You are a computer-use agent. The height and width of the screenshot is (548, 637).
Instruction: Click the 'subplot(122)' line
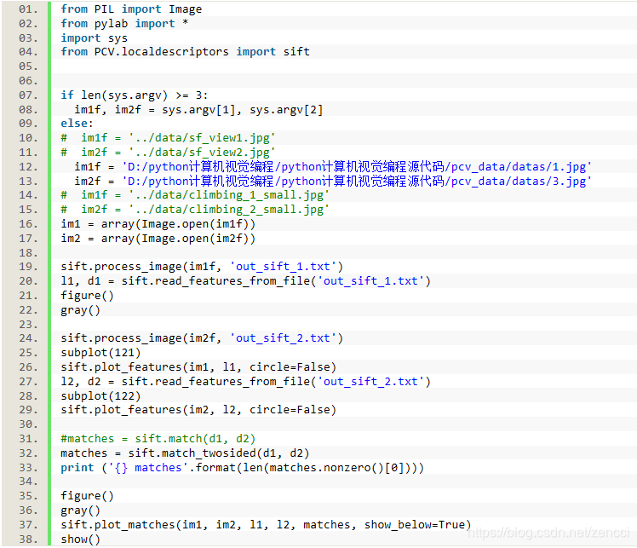point(100,396)
